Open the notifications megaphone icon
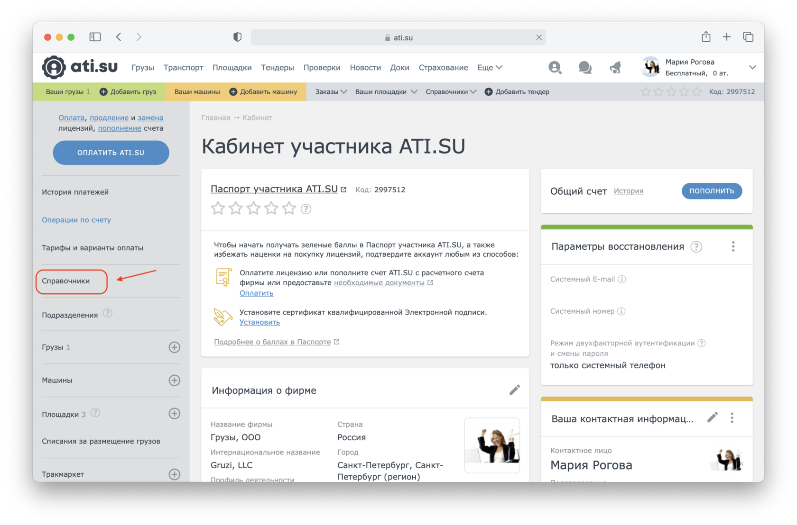This screenshot has width=797, height=525. (x=615, y=68)
